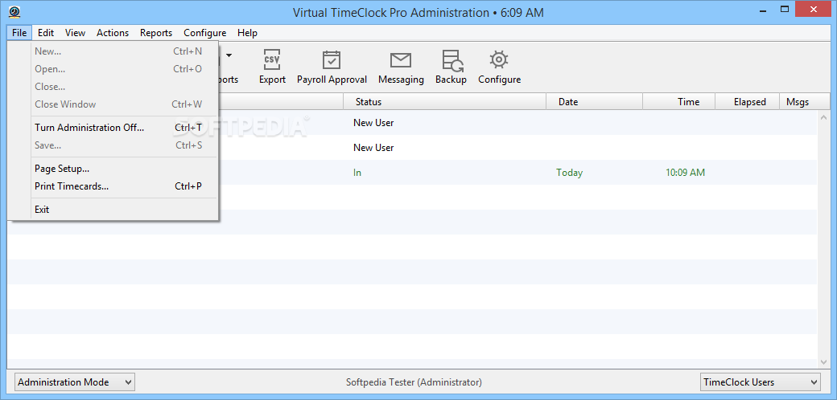Click the application icon in title bar
837x400 pixels.
pos(15,12)
